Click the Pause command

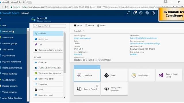(78, 25)
